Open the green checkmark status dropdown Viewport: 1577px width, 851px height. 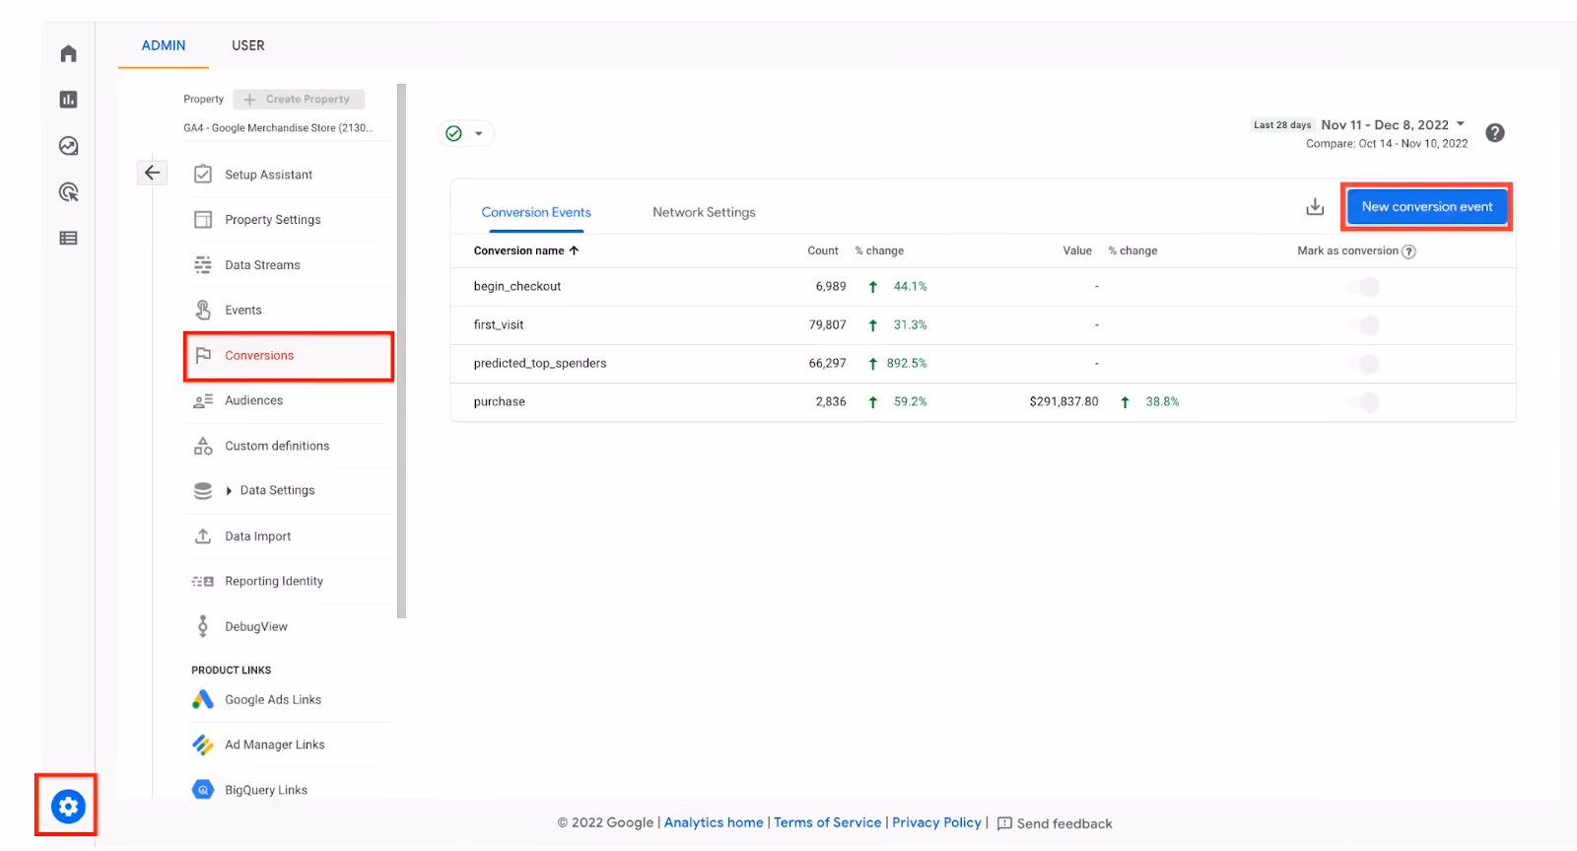[x=466, y=133]
